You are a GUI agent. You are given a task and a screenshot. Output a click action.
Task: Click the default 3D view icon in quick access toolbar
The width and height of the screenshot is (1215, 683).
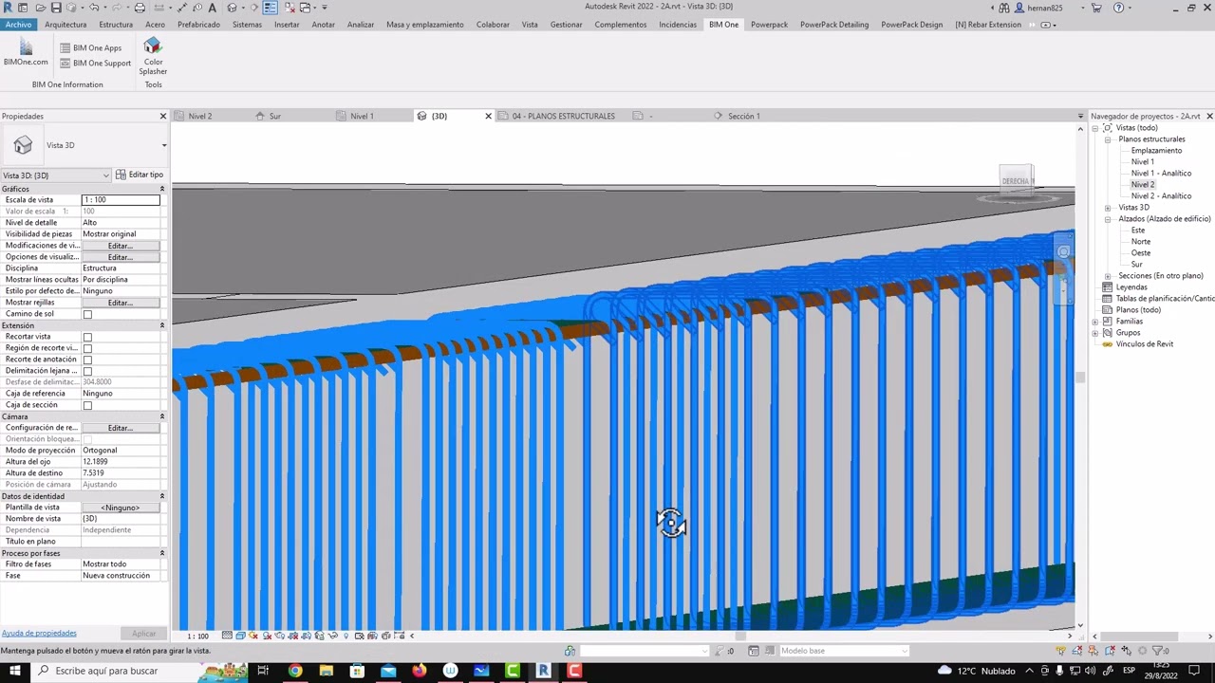pos(232,8)
